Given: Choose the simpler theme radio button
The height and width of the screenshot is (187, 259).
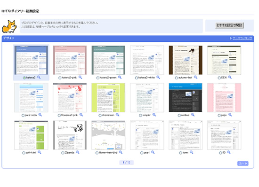Looking at the screenshot, I should [x=140, y=115].
